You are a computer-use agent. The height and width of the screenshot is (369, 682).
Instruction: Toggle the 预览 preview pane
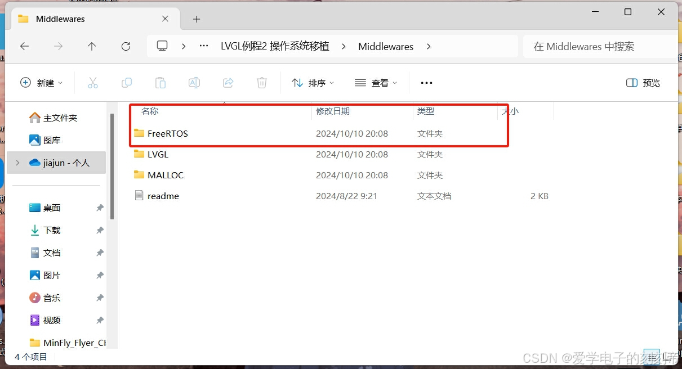(643, 83)
